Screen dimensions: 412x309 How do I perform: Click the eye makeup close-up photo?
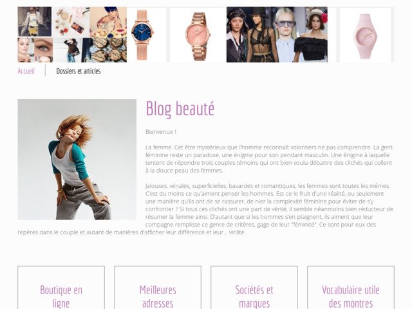coord(35,50)
